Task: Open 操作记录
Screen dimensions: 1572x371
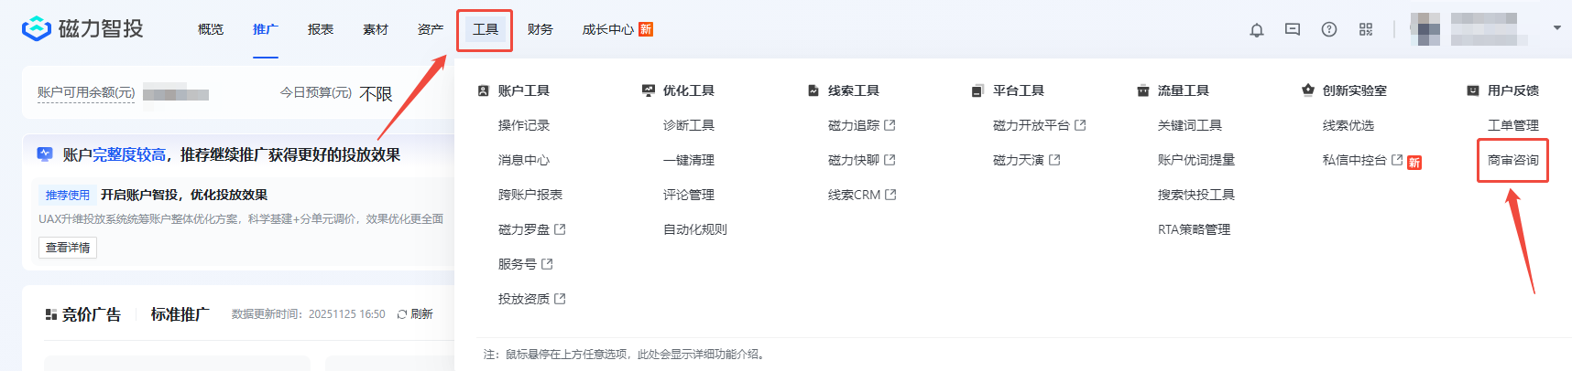Action: 524,125
